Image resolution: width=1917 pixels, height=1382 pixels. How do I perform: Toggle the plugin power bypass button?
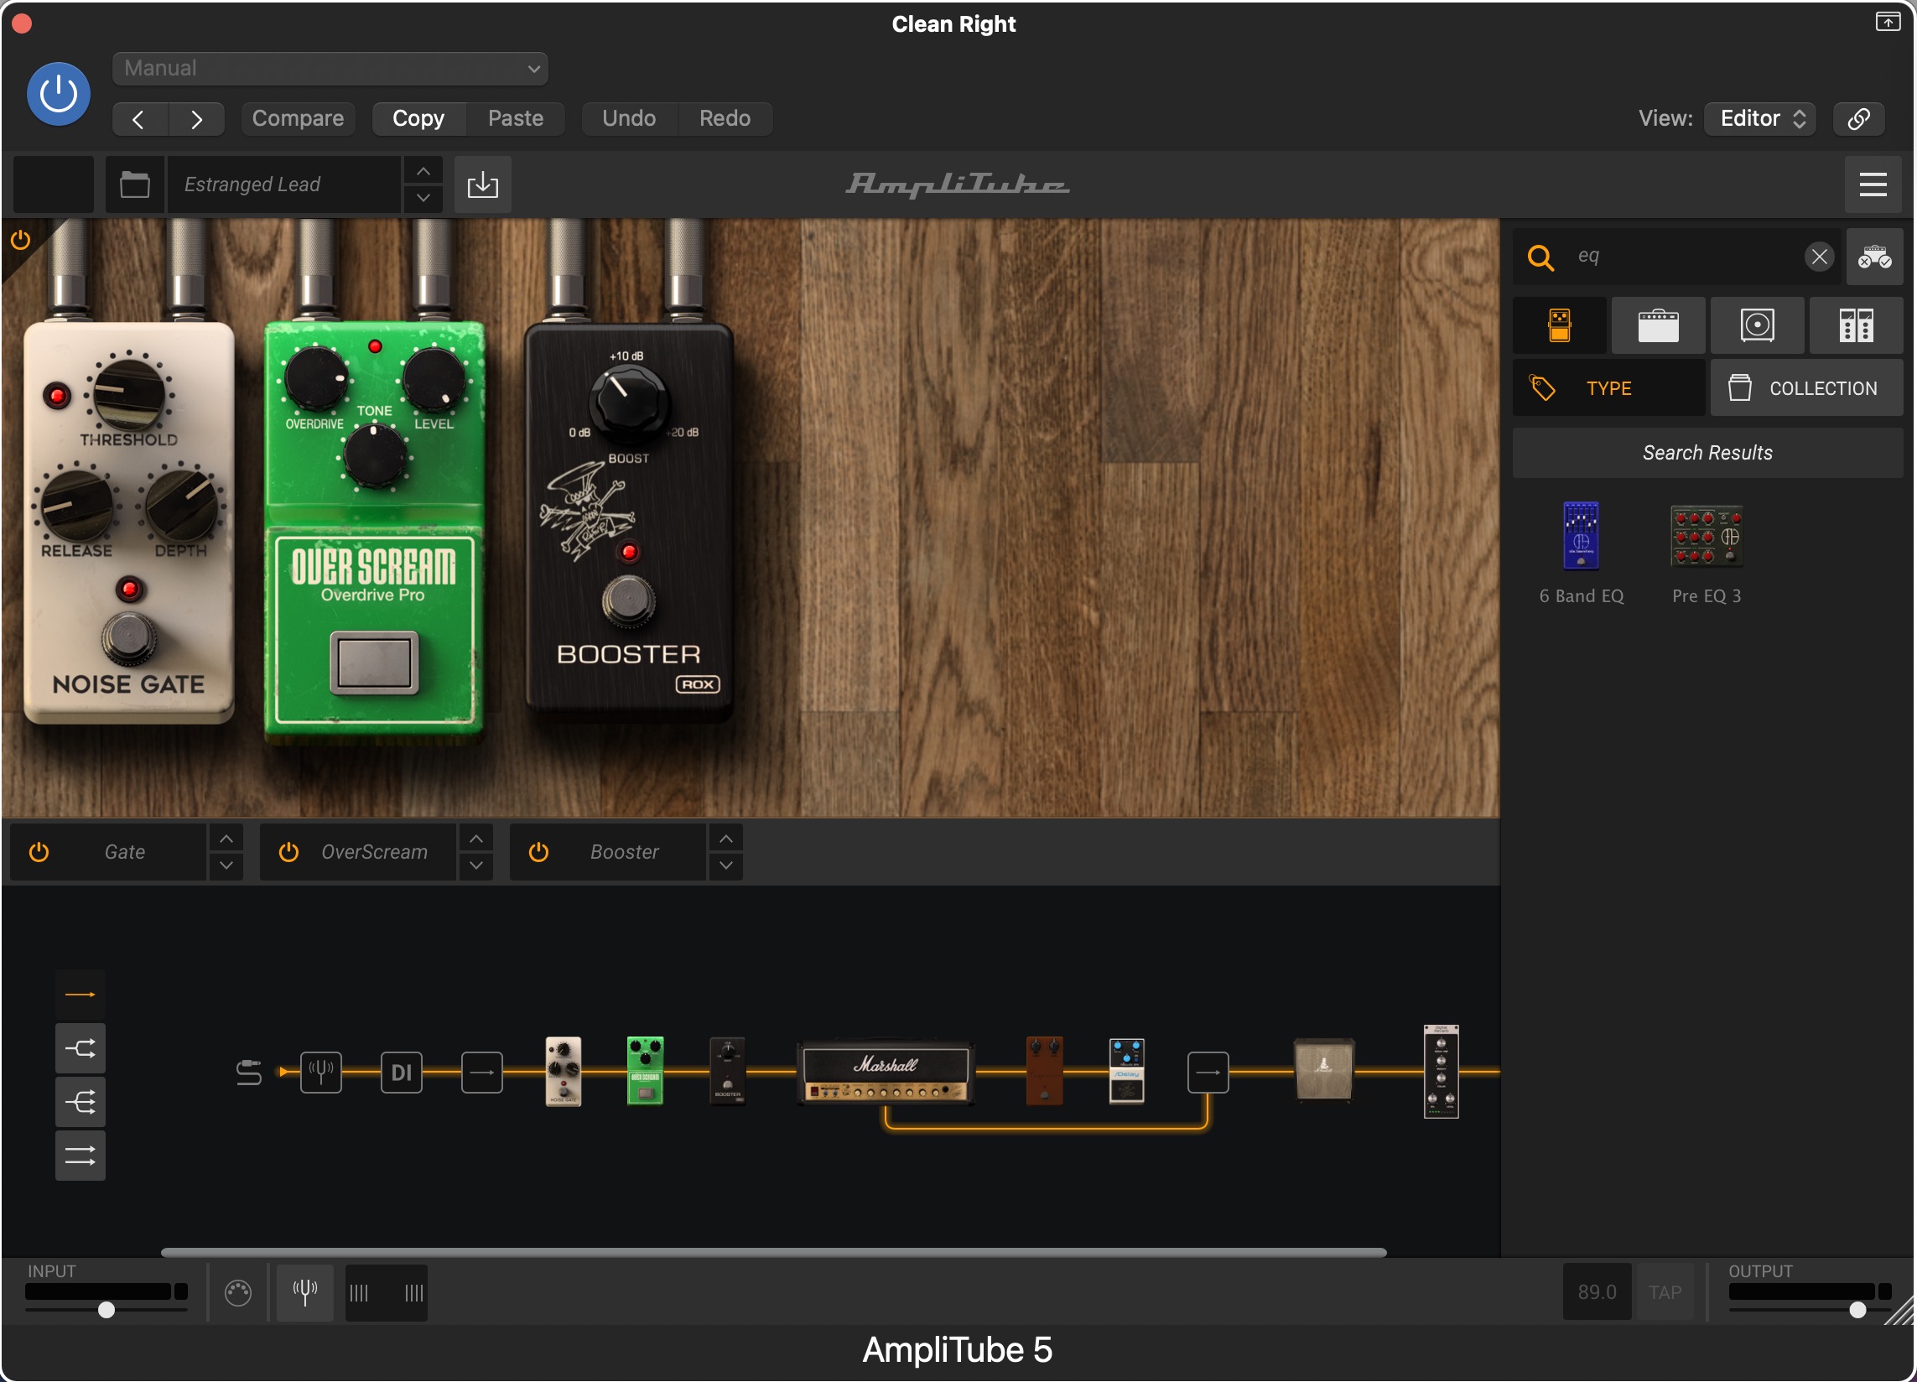(x=59, y=94)
